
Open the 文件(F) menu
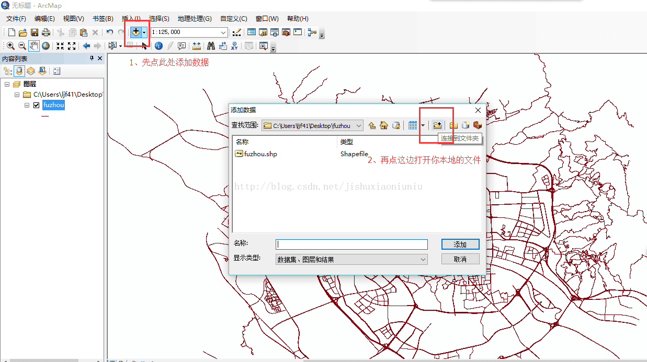[16, 19]
